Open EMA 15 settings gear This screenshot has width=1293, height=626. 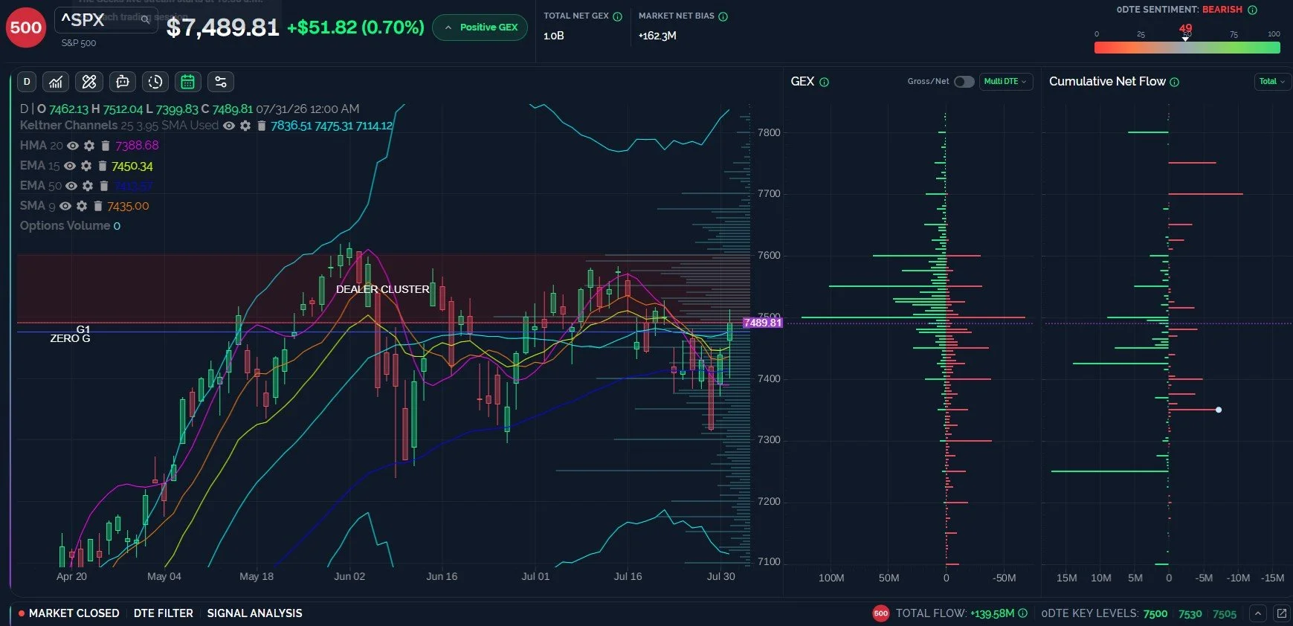click(x=86, y=166)
